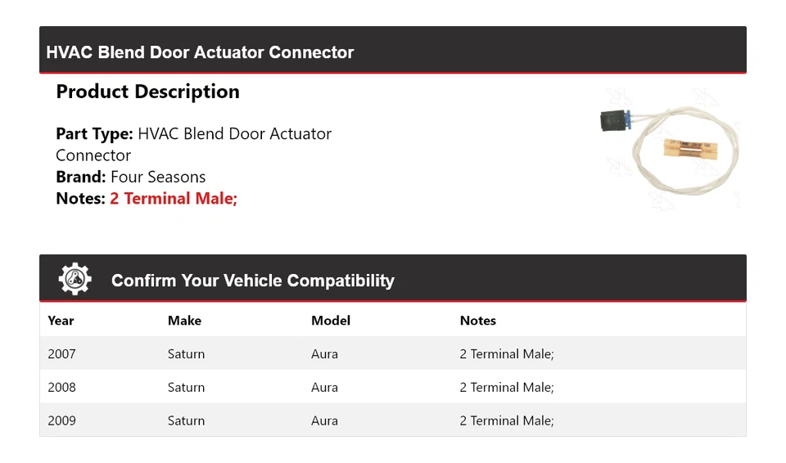Click Confirm Your Vehicle Compatibility heading text

[253, 281]
